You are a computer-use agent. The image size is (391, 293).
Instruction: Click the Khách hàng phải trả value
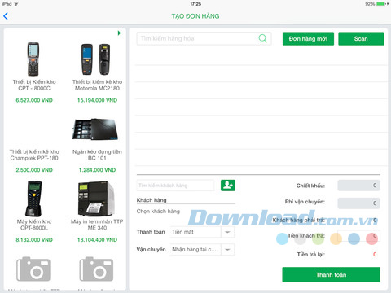point(375,220)
